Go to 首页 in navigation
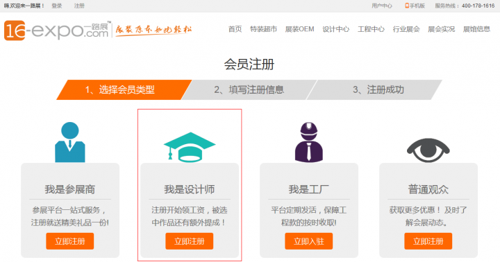 click(x=235, y=29)
